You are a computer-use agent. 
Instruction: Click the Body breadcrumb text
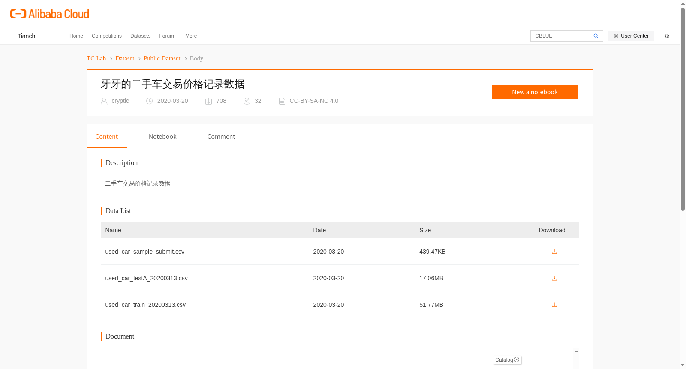click(x=196, y=58)
